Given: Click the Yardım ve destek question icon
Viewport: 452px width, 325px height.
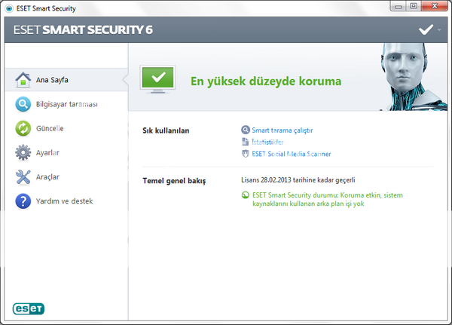Looking at the screenshot, I should (23, 201).
